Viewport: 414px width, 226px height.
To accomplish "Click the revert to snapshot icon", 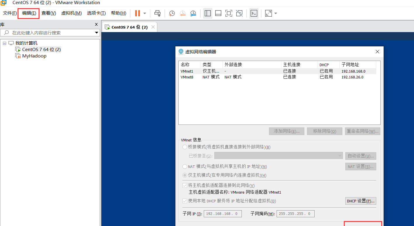I will click(183, 13).
